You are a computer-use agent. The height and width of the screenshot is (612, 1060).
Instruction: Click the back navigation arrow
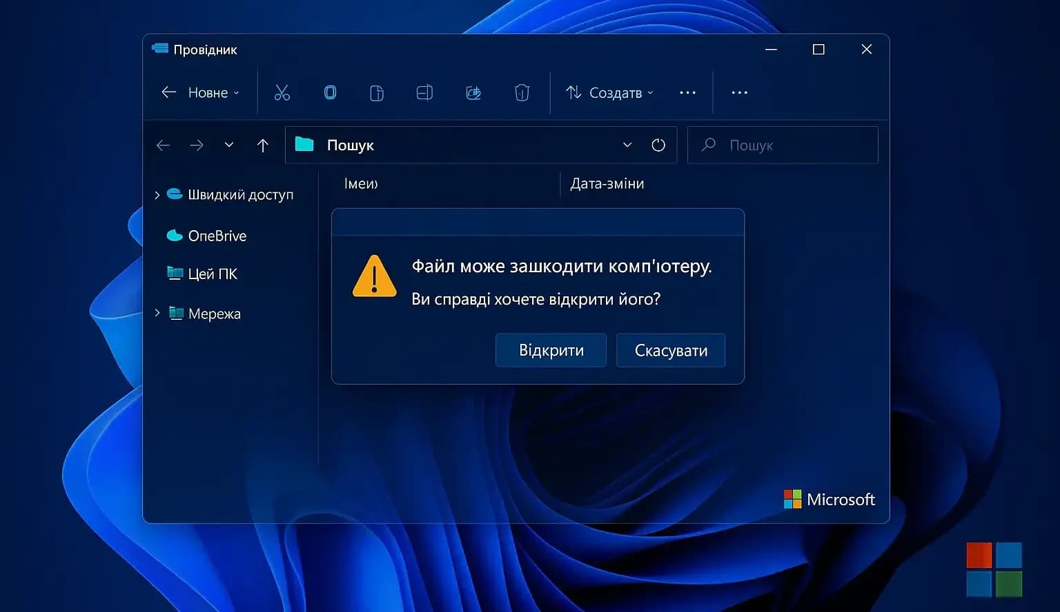click(x=163, y=145)
